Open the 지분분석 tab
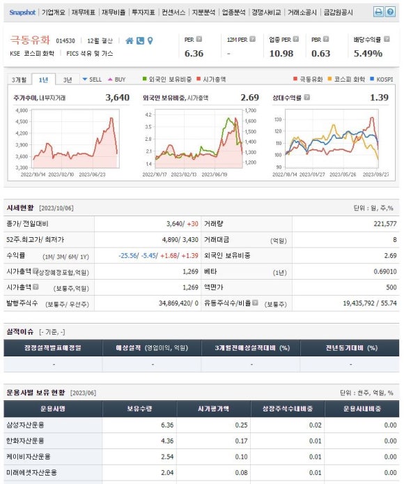The height and width of the screenshot is (484, 404). tap(203, 13)
